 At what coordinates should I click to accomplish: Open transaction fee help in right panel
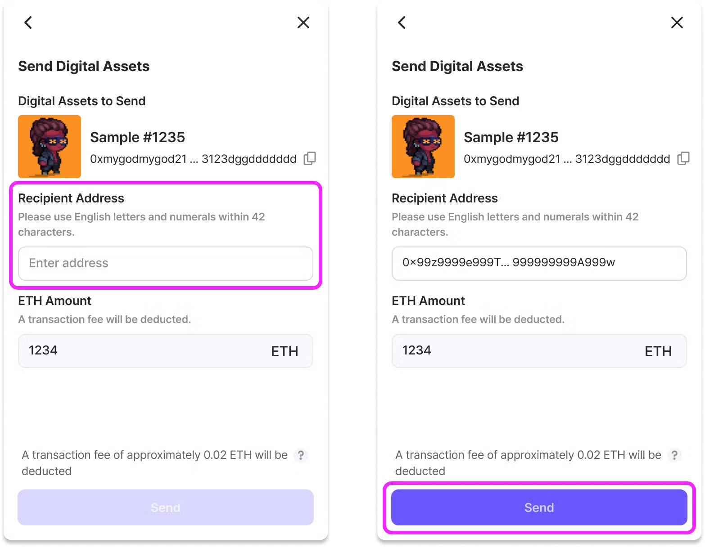pyautogui.click(x=674, y=455)
